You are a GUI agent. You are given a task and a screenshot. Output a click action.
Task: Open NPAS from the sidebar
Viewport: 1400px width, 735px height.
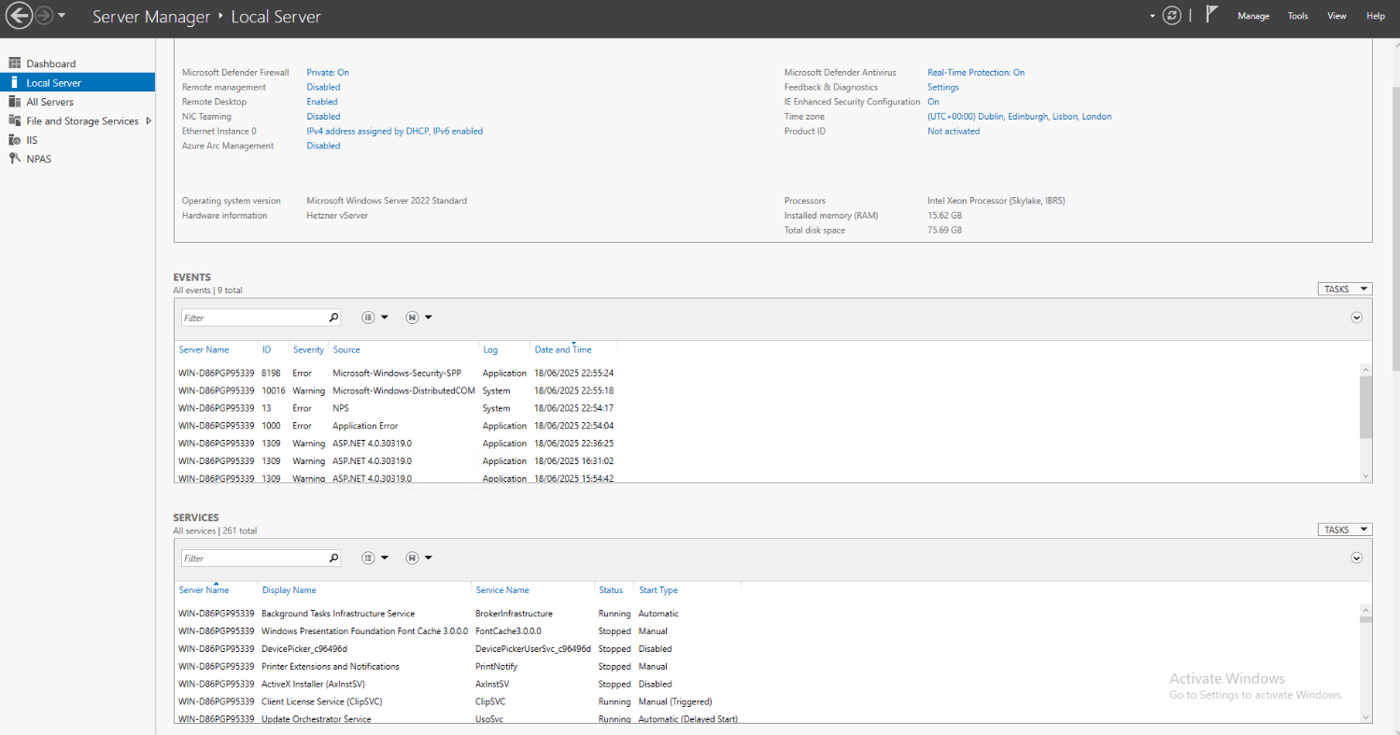(x=38, y=159)
